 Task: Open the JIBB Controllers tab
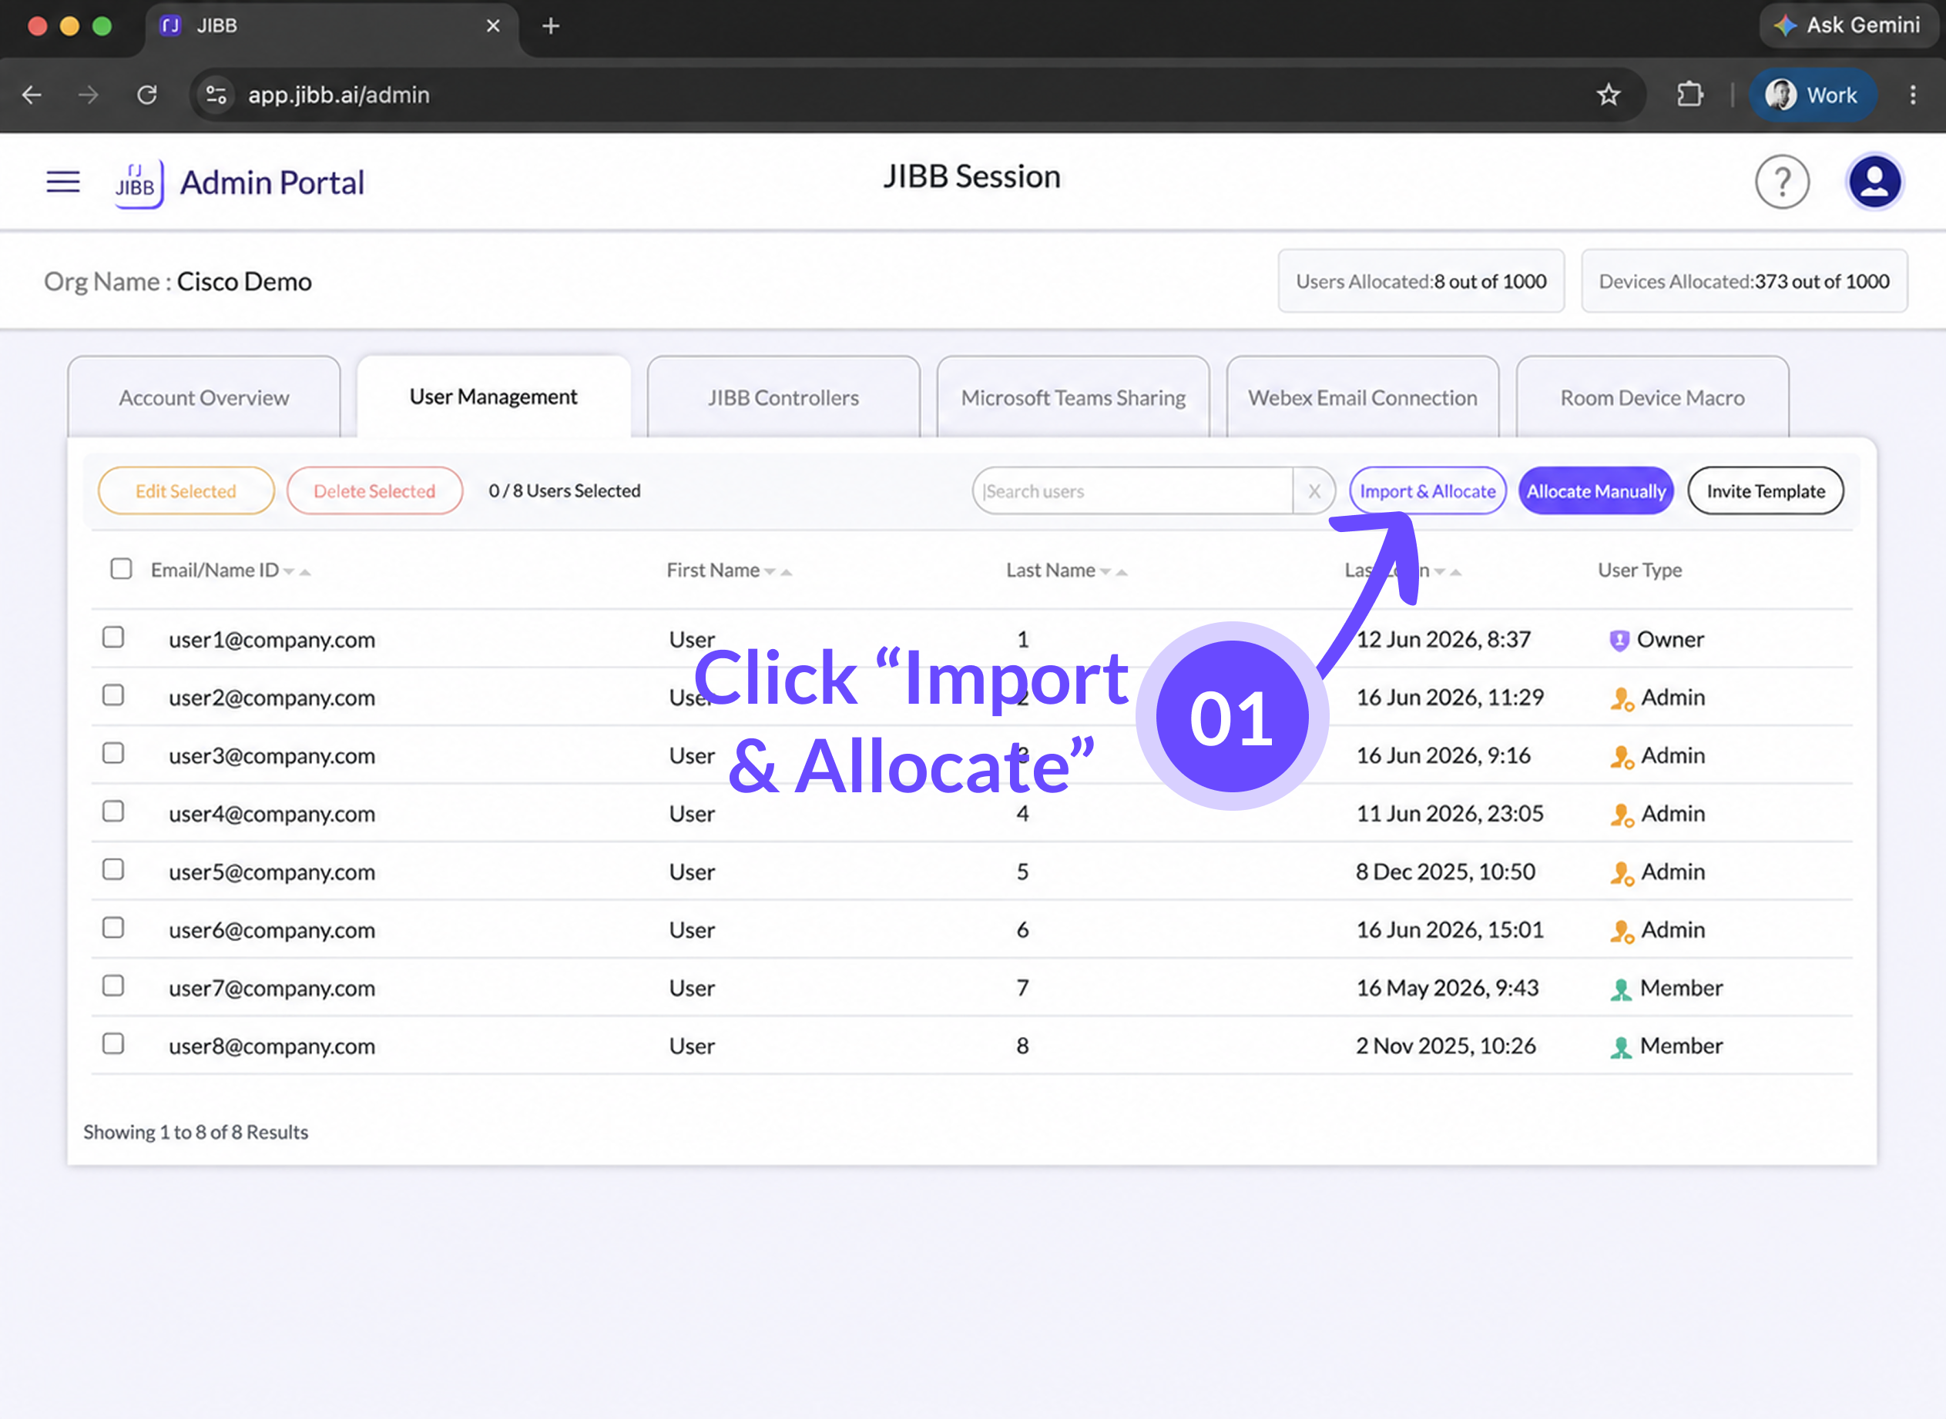pyautogui.click(x=783, y=398)
